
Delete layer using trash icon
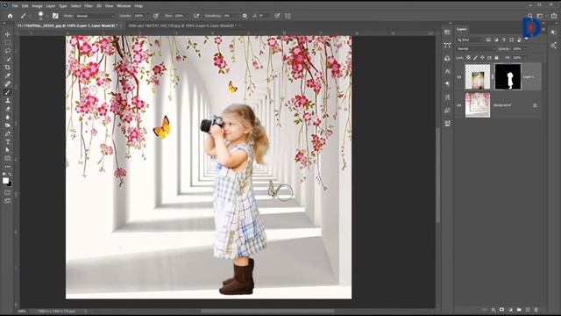(x=536, y=310)
